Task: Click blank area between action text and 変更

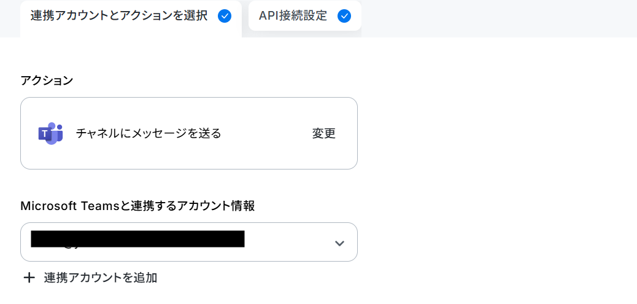Action: (266, 133)
